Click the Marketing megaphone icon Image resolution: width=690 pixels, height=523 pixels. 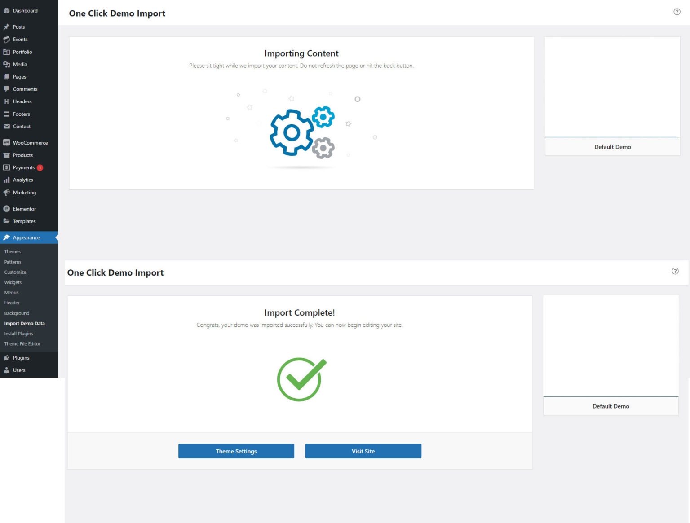point(6,193)
